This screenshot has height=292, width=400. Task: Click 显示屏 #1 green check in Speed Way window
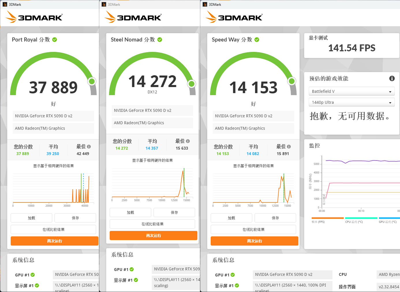[x=237, y=285]
